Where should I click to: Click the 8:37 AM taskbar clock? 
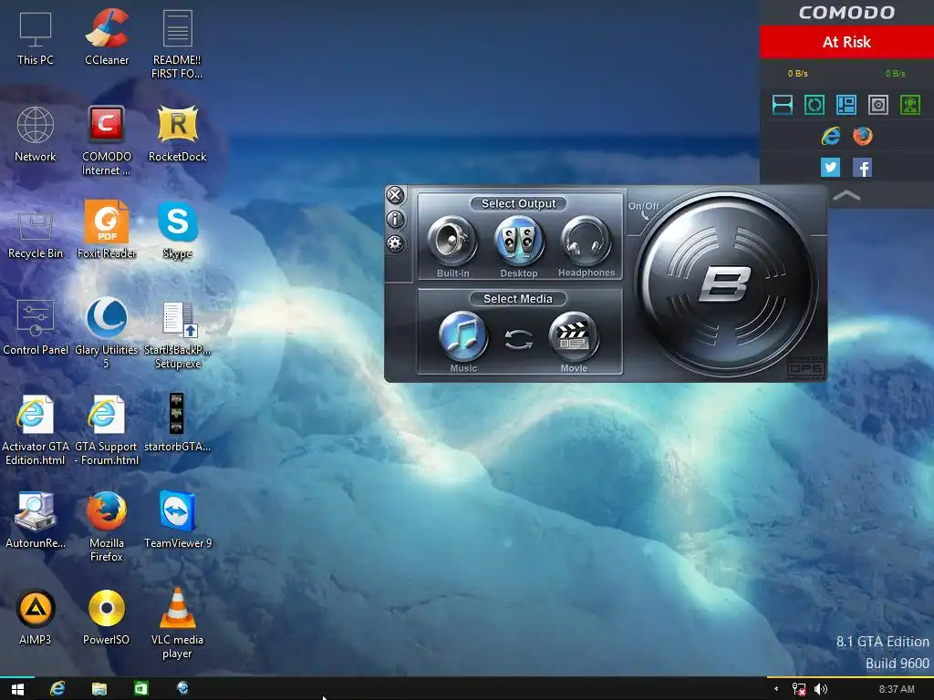pos(897,689)
